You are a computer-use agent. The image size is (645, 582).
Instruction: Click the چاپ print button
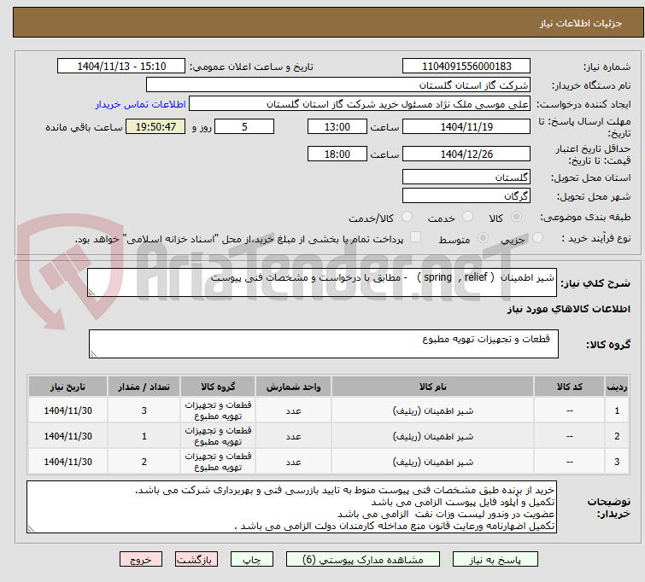pyautogui.click(x=252, y=560)
